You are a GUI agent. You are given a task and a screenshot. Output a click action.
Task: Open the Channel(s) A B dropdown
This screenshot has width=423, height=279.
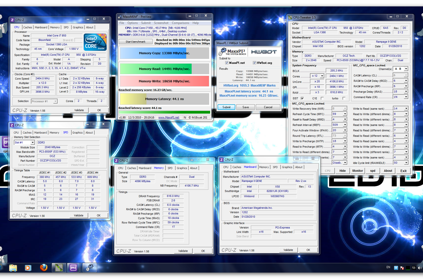(x=406, y=69)
